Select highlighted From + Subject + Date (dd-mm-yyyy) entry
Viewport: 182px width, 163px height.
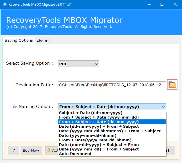[x=112, y=122]
